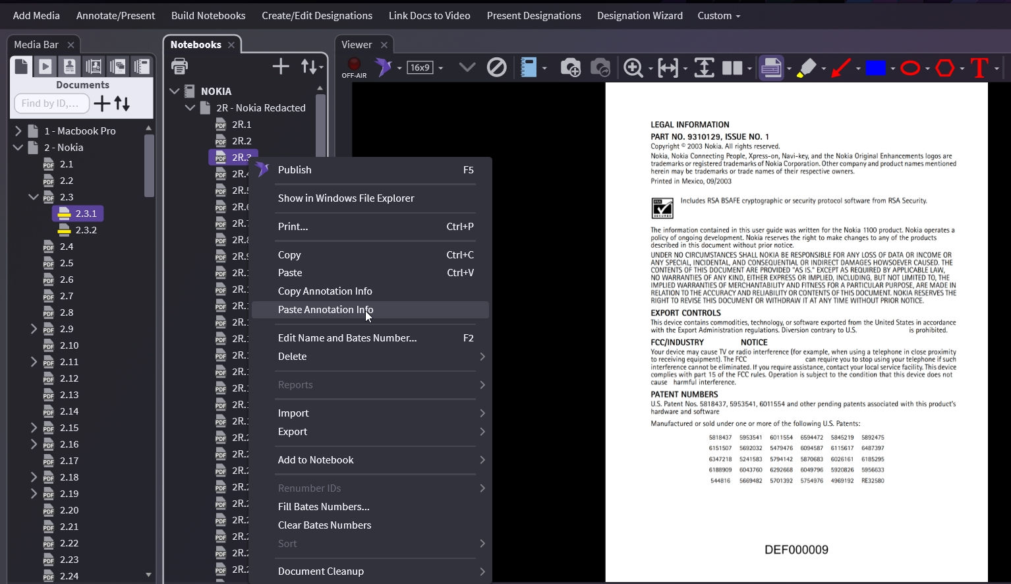Image resolution: width=1011 pixels, height=584 pixels.
Task: Choose Paste Annotation Info from context menu
Action: pos(326,310)
